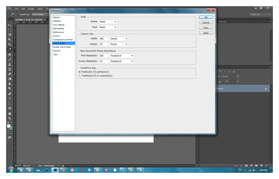Select the Hand tool

pos(9,113)
